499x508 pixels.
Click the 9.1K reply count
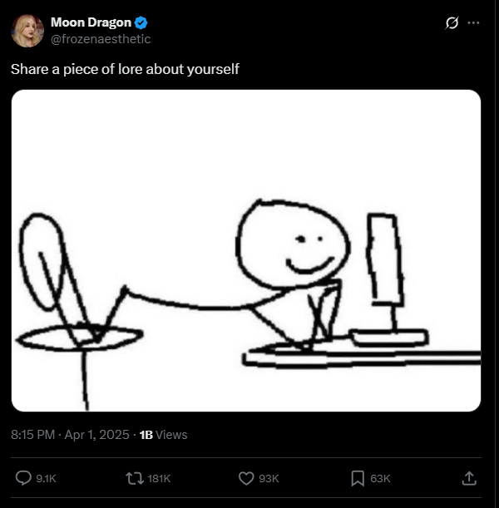coord(47,478)
